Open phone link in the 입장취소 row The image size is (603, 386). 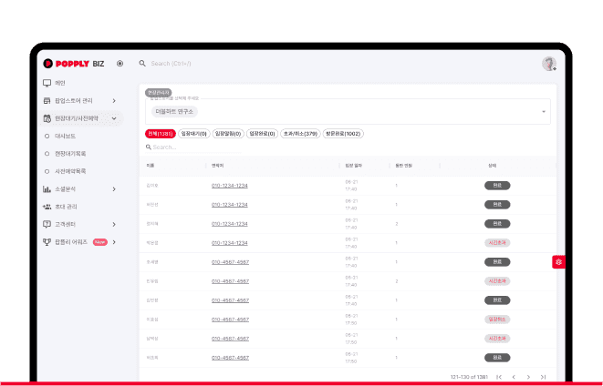coord(230,320)
